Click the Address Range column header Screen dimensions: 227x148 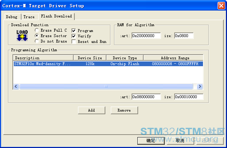pyautogui.click(x=173, y=58)
